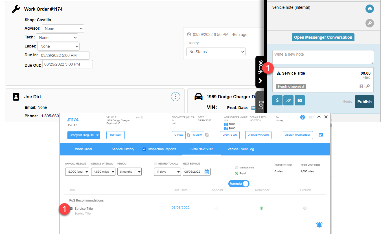
Task: Click the notification bell icon
Action: (x=319, y=225)
